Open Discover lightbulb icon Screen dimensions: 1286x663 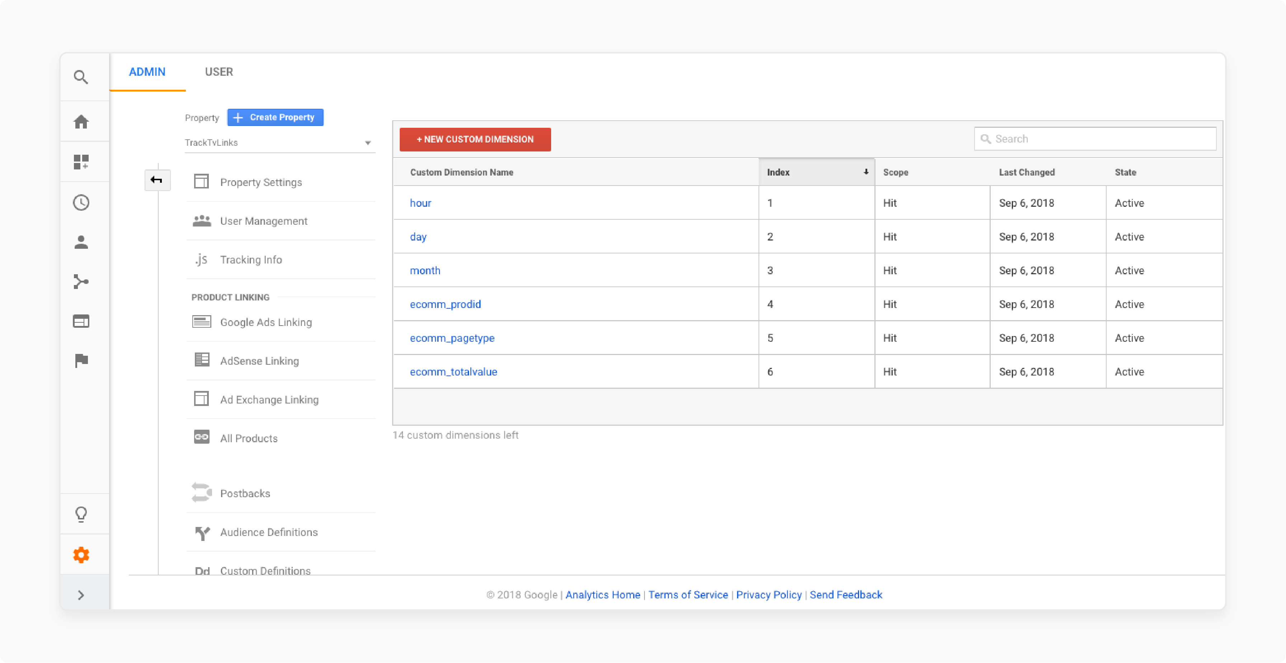81,514
